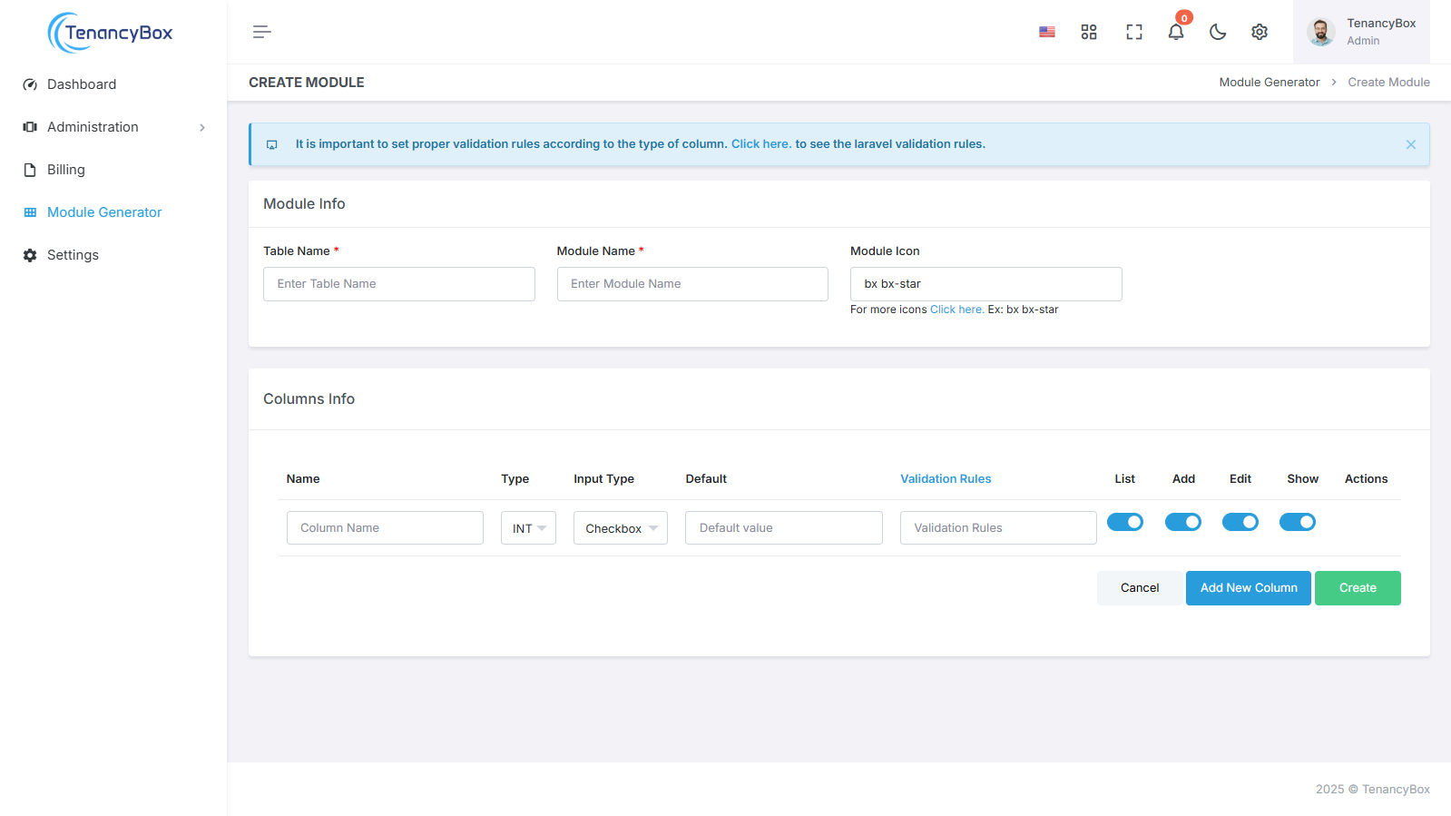Open the Checkbox input type dropdown

click(x=620, y=528)
